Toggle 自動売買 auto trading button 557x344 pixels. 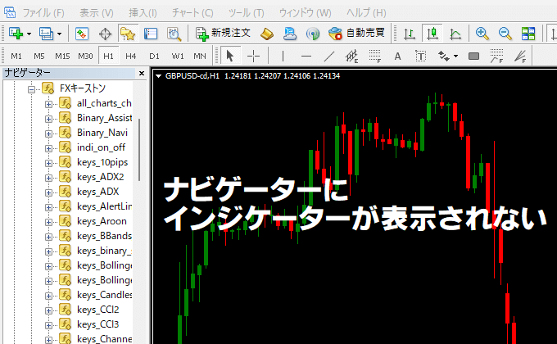(x=356, y=34)
